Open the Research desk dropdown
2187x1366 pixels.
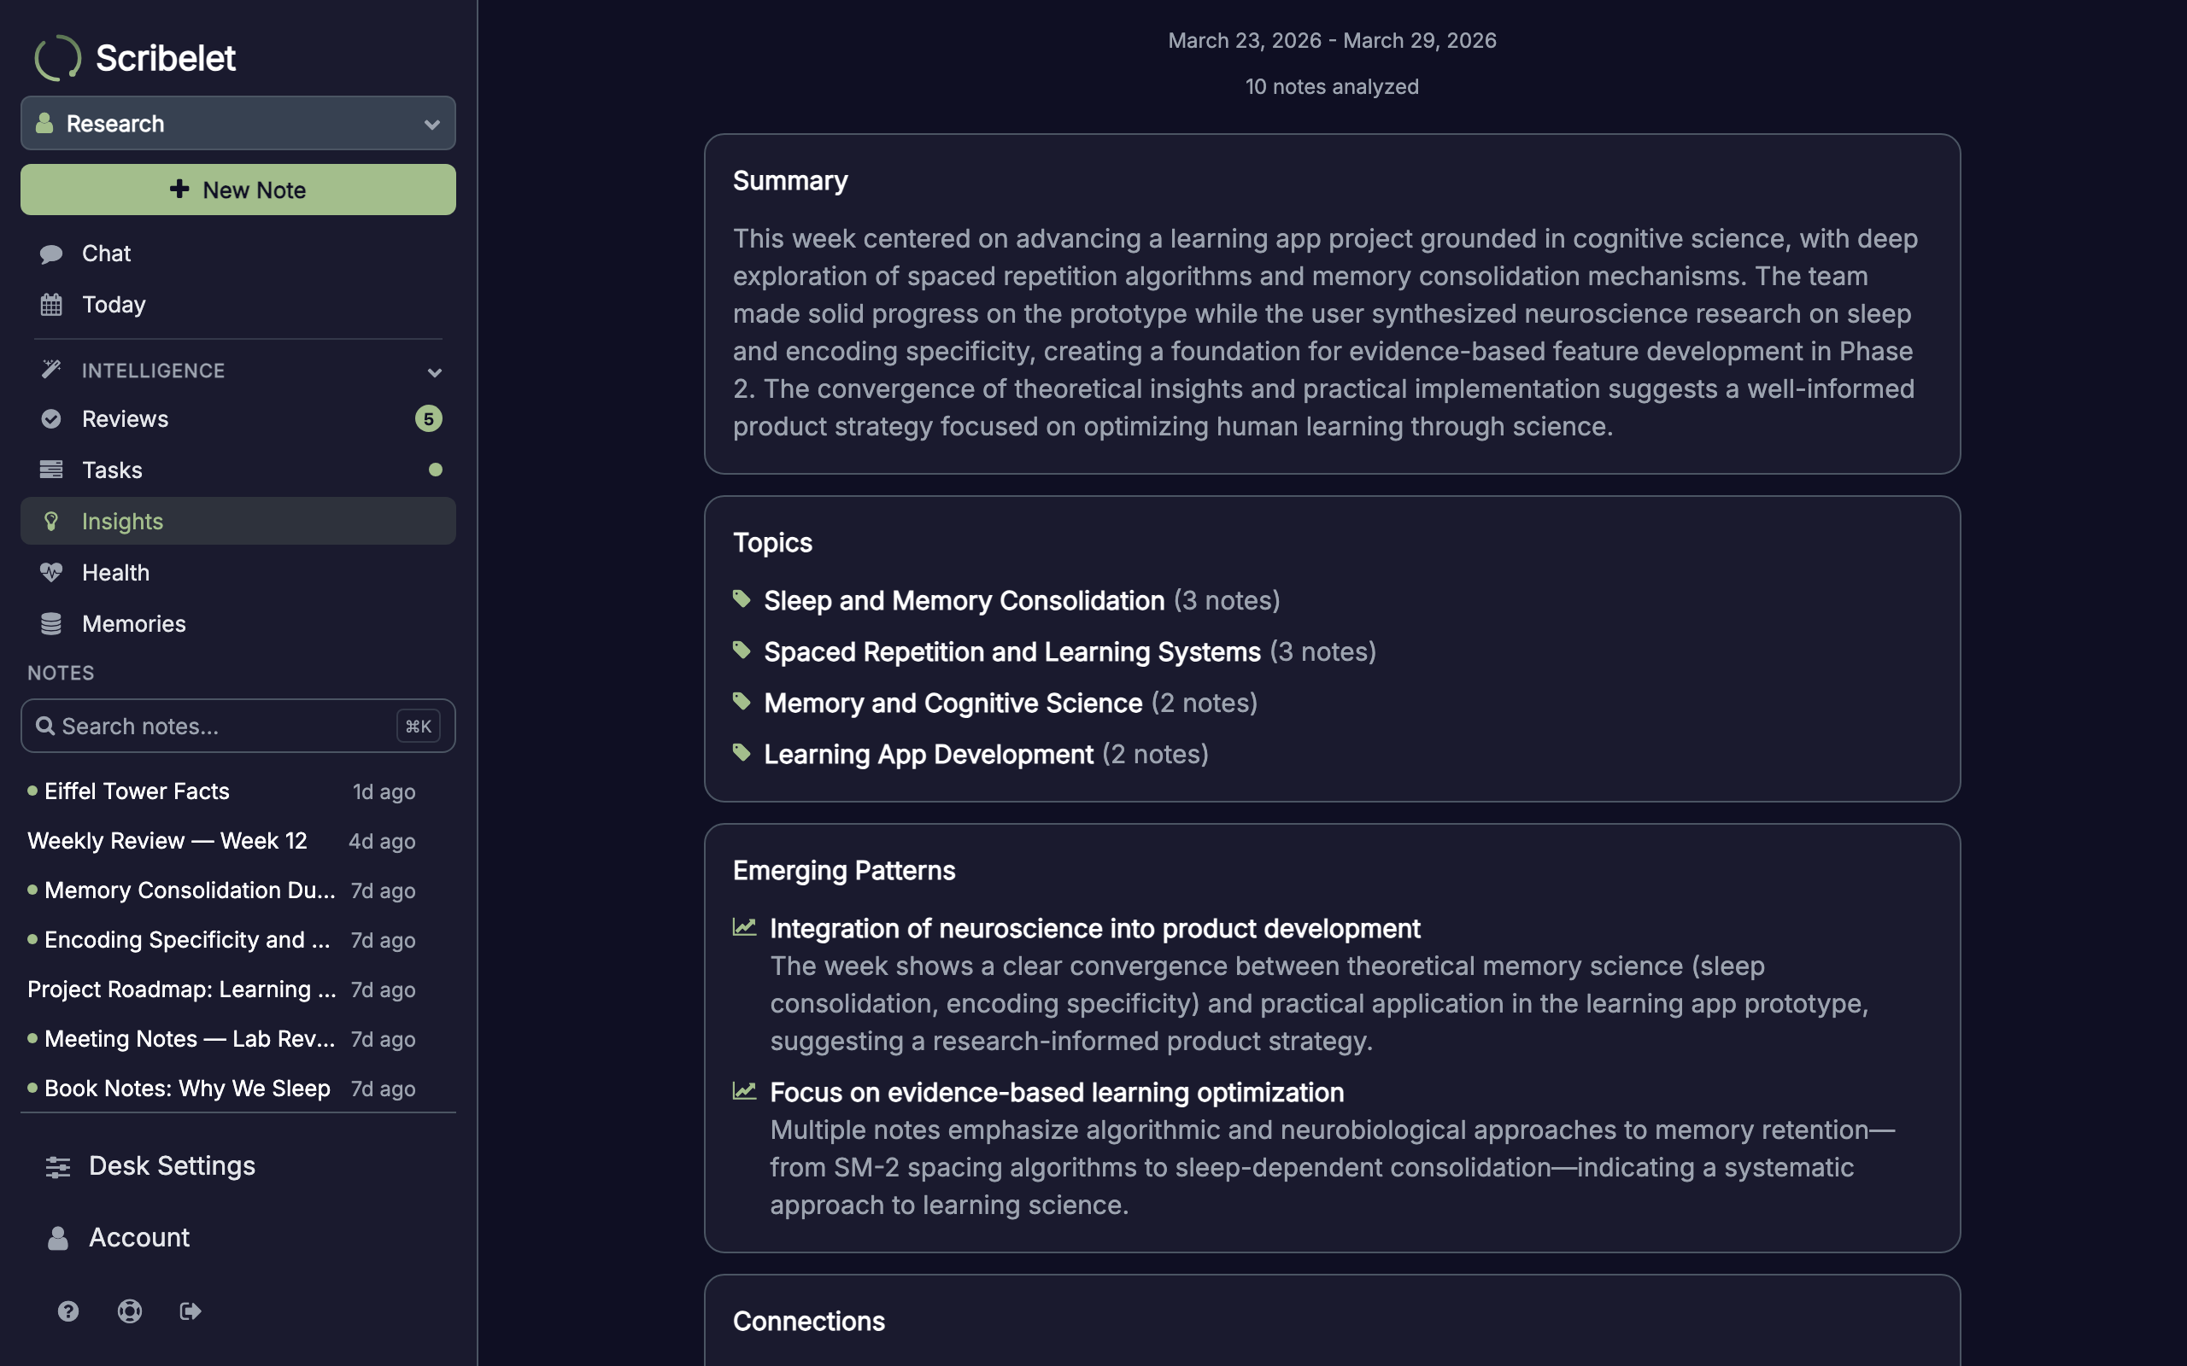[237, 123]
